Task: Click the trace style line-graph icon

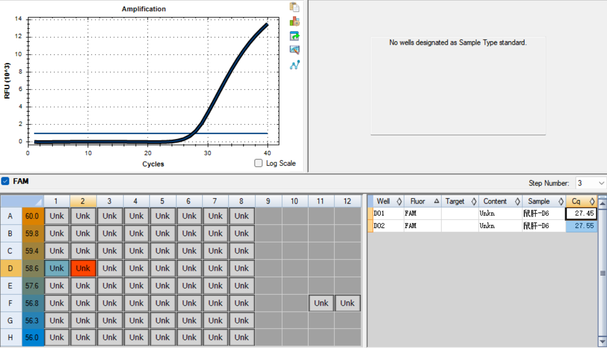Action: (295, 65)
